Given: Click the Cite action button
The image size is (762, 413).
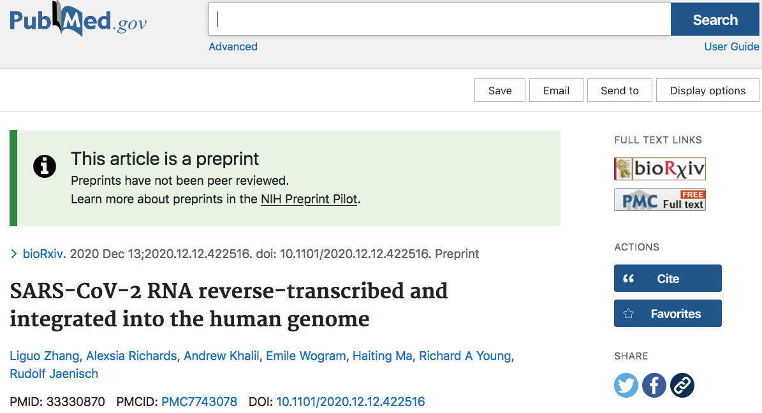Looking at the screenshot, I should (668, 279).
